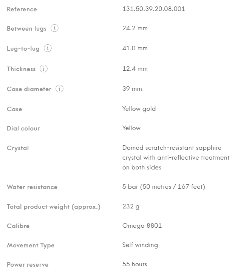Open the Lug-to-lug info icon
Viewport: 235px width, 275px height.
(48, 48)
